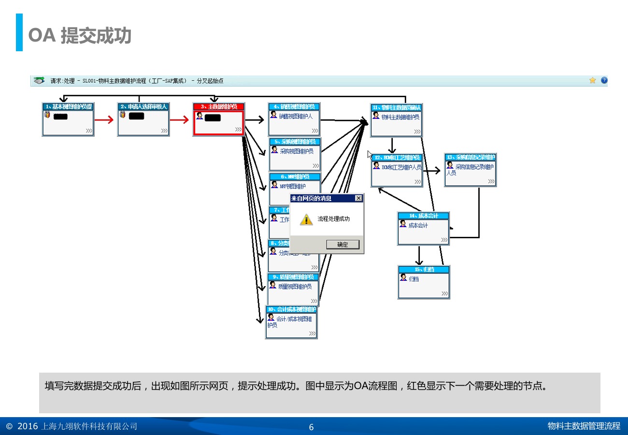The image size is (628, 435).
Task: Close the 来自网页的消息 dialog
Action: tap(358, 198)
